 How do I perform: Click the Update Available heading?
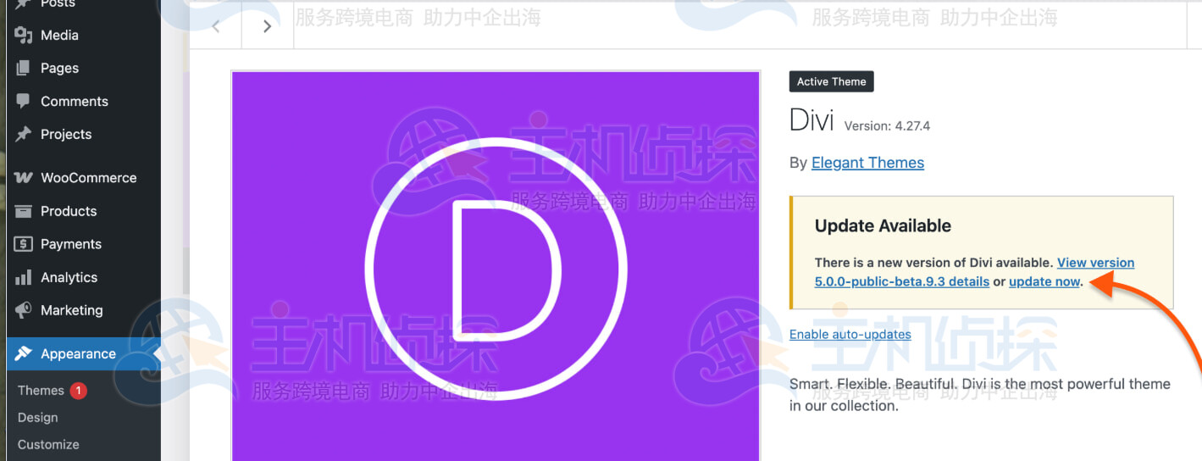point(883,225)
